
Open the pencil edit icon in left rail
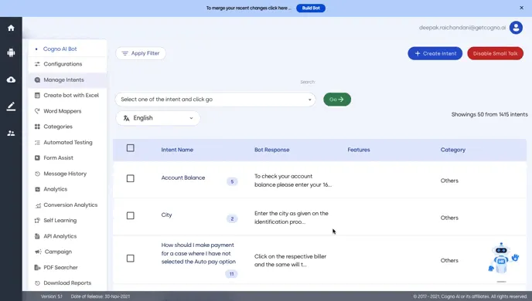tap(11, 107)
